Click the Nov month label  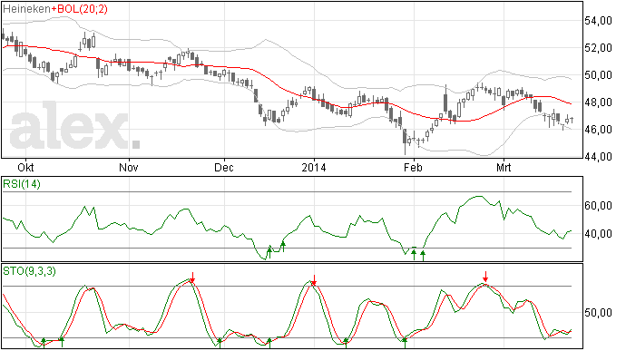tap(129, 167)
